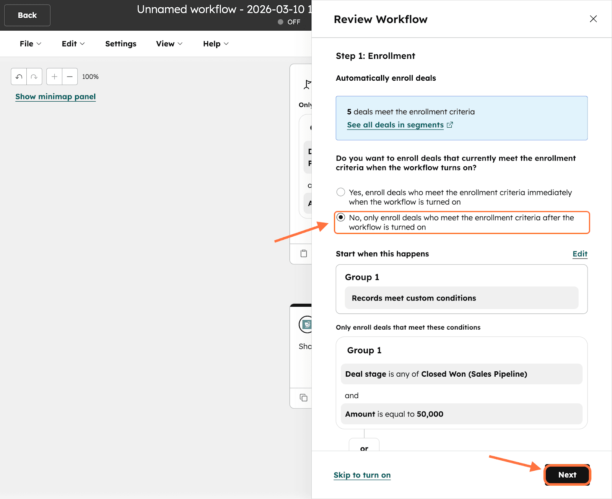Click the clipboard icon on trigger card
The width and height of the screenshot is (612, 499).
(304, 253)
